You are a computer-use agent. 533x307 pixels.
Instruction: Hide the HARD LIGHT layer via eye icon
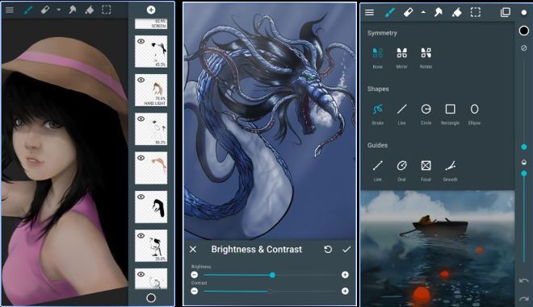click(x=141, y=80)
